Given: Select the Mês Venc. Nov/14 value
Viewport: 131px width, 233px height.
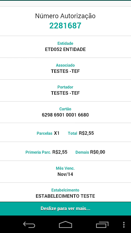Looking at the screenshot, I should coord(65,174).
